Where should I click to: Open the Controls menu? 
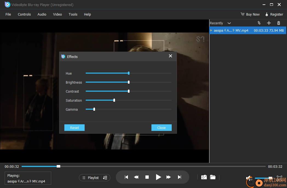[24, 14]
